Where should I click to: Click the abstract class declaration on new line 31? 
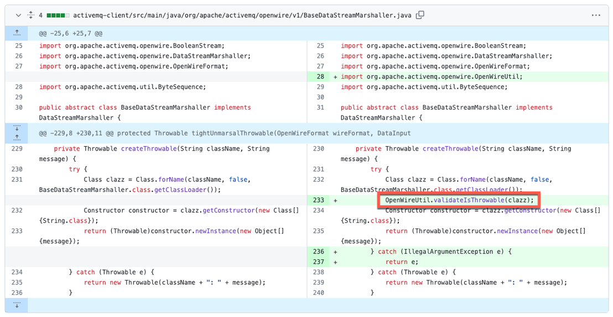pyautogui.click(x=446, y=112)
